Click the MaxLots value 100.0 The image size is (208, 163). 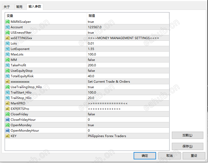click(92, 54)
